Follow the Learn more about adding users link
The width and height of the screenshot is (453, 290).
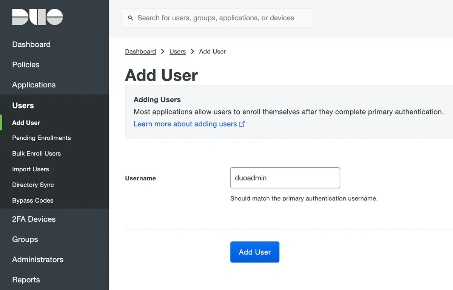click(x=185, y=124)
